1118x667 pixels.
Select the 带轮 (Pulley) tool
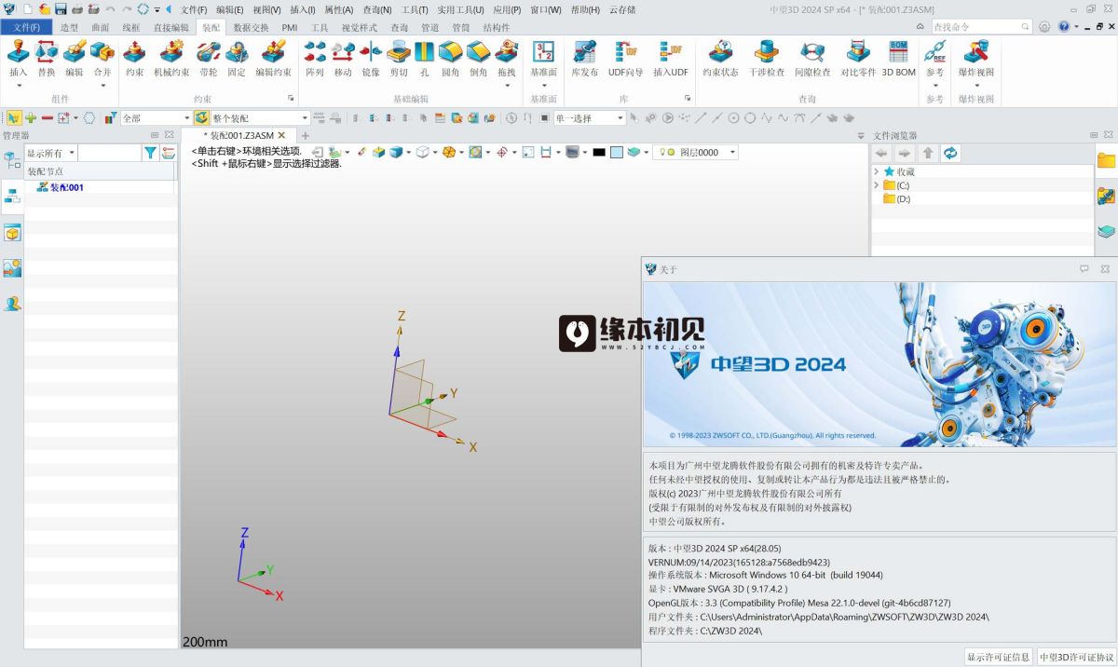(x=209, y=51)
